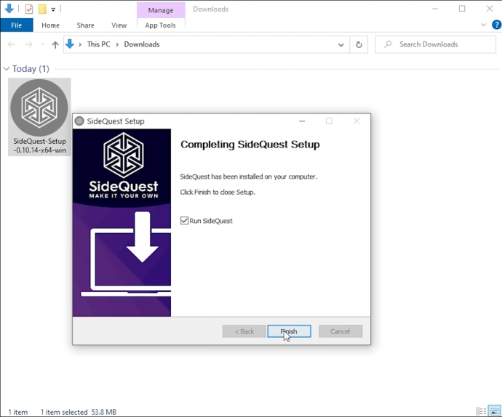Switch to large icons view in status bar
The width and height of the screenshot is (502, 417).
494,411
